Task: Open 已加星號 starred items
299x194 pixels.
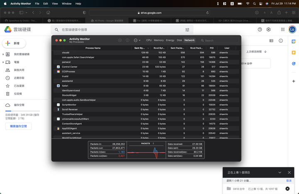Action: (19, 86)
